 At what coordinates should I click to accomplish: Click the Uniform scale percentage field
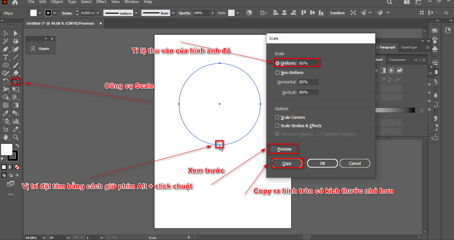click(x=308, y=63)
